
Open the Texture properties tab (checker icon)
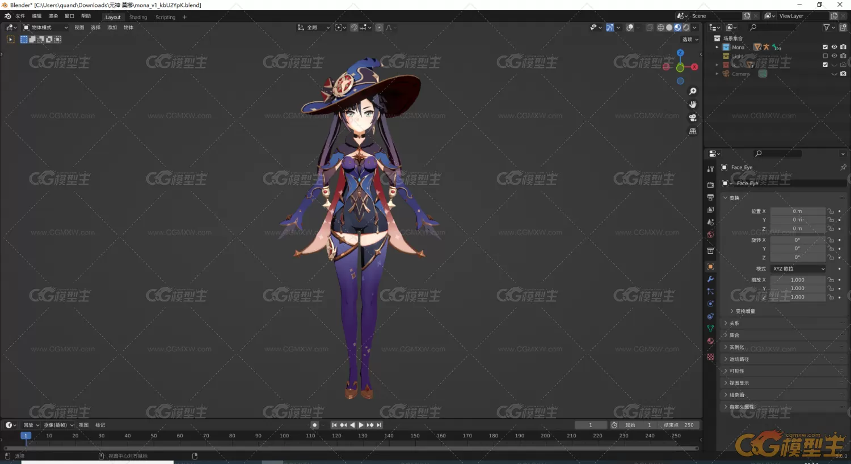pos(710,357)
